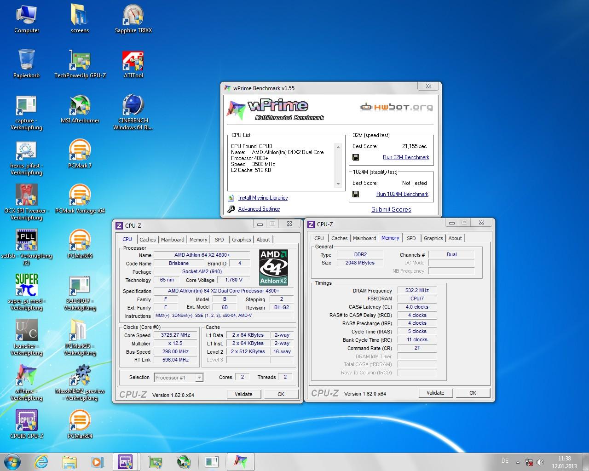This screenshot has width=589, height=471.
Task: Open About tab in left CPU-Z
Action: pos(263,240)
